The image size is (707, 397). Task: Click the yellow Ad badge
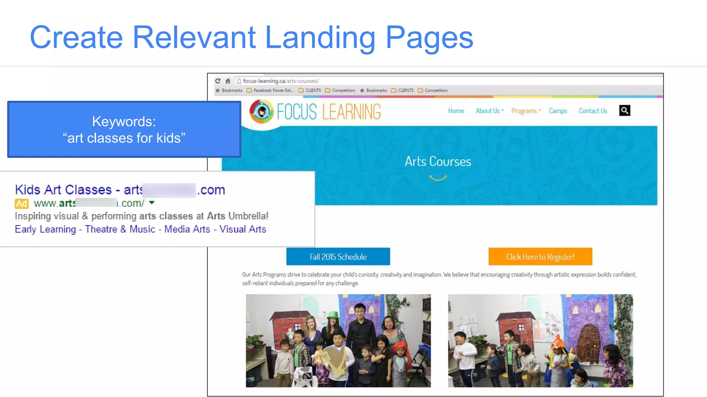click(21, 204)
